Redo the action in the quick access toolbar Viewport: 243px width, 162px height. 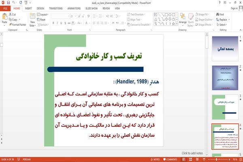point(21,3)
